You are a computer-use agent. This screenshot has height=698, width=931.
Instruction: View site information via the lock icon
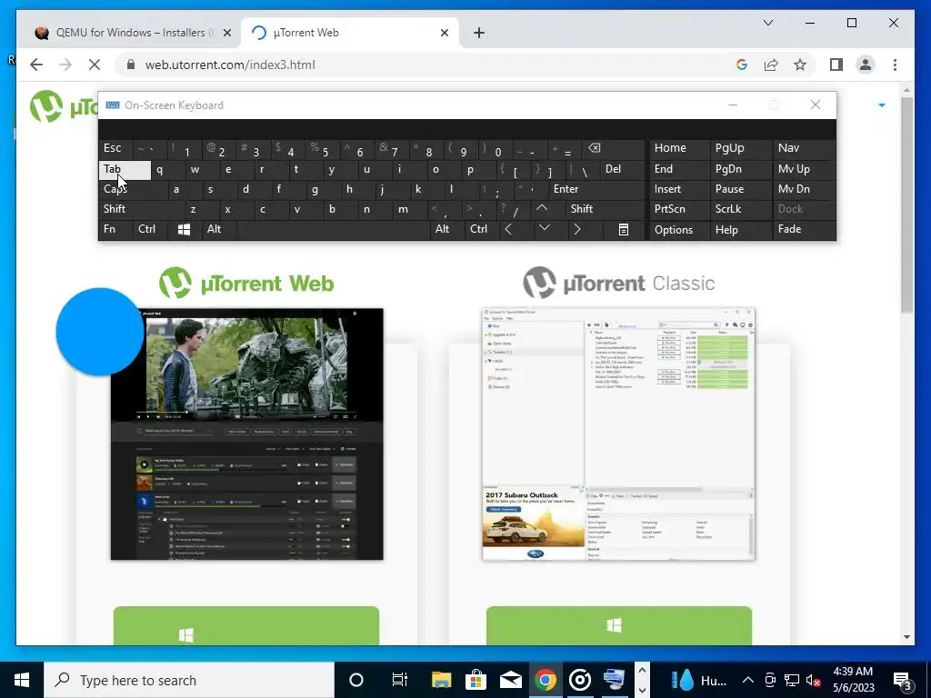coord(131,65)
